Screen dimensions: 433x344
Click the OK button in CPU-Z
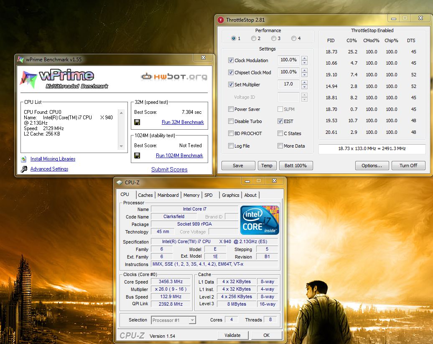point(267,335)
